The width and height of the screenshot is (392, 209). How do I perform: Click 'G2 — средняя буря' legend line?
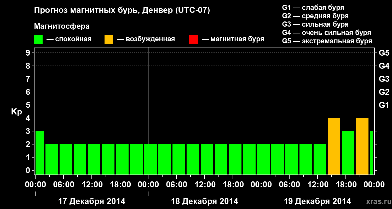315,16
